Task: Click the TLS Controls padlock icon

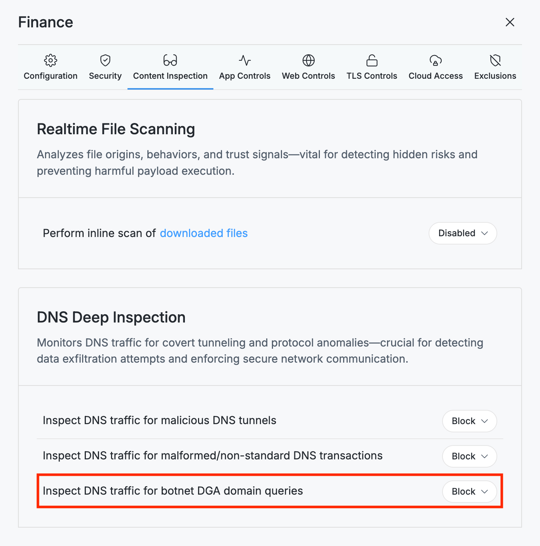Action: (372, 60)
